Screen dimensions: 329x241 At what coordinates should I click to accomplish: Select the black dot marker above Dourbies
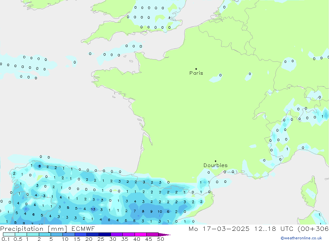215,161
